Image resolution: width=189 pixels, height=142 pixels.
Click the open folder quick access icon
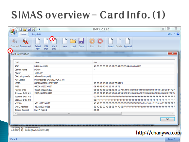click(25, 30)
